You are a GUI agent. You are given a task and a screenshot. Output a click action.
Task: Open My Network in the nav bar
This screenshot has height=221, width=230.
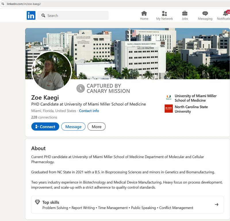click(164, 16)
